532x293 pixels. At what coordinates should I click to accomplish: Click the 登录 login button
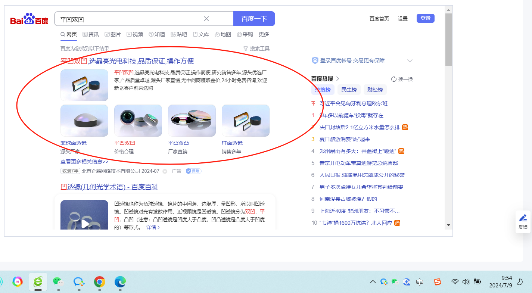[426, 18]
